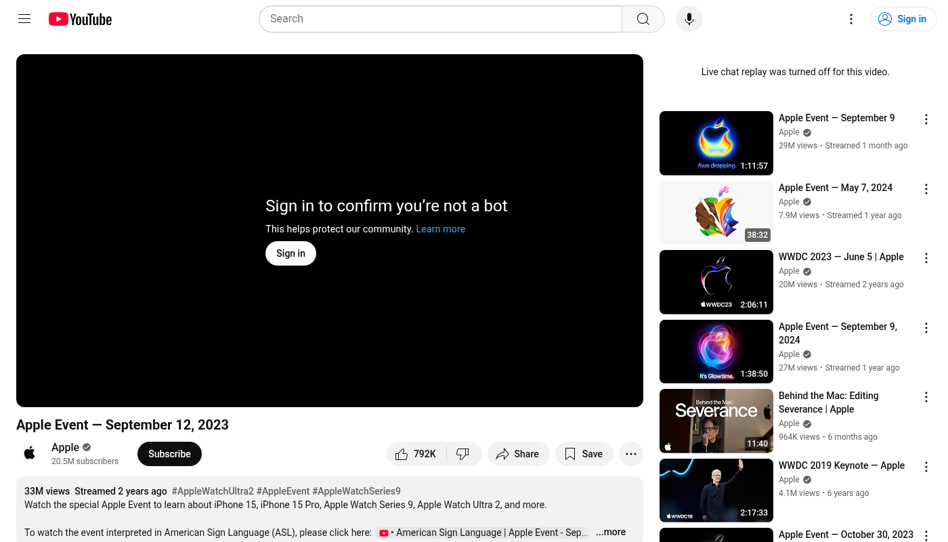Save the video to a playlist
The image size is (948, 542).
pos(584,454)
